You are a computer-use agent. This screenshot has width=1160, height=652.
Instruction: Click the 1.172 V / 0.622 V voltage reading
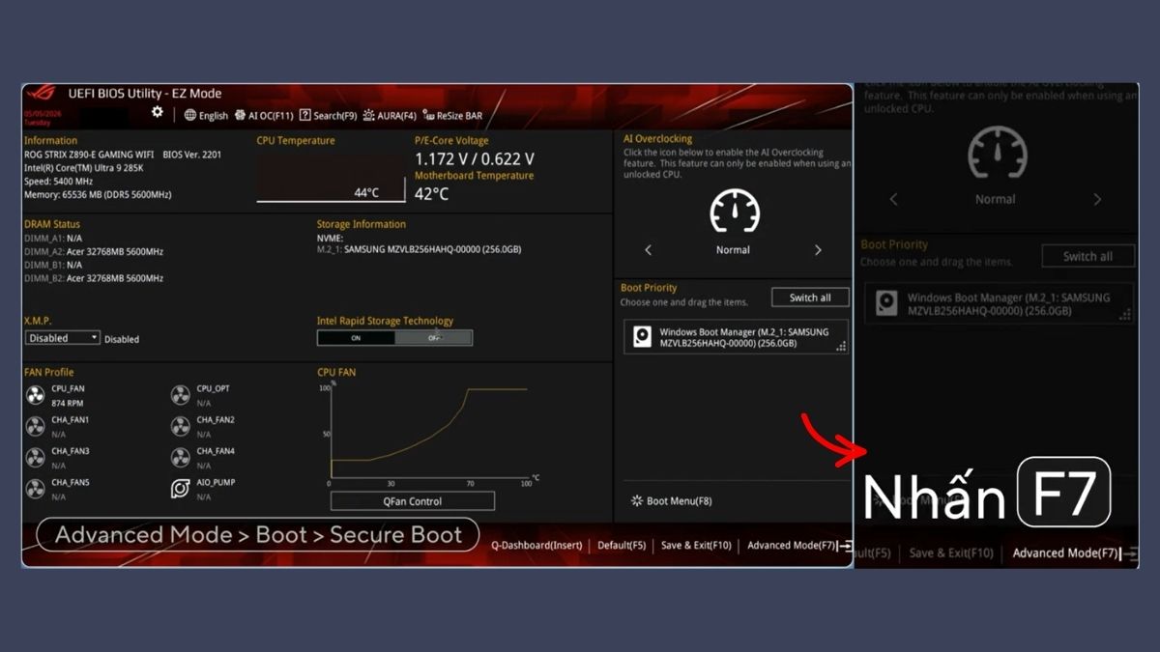pos(475,158)
